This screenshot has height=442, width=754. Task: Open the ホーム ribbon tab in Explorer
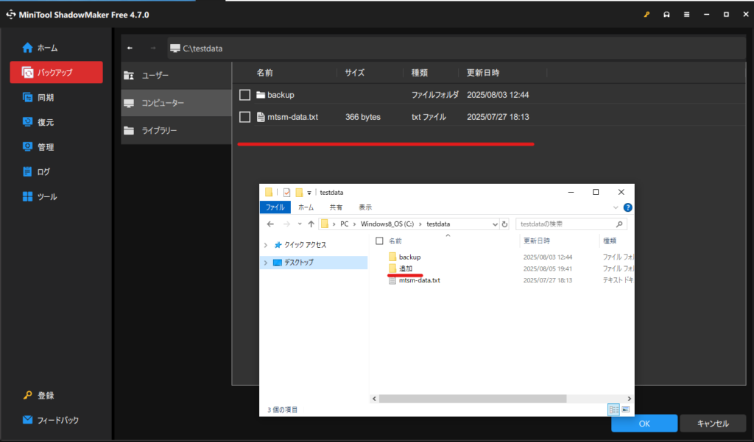pos(306,207)
